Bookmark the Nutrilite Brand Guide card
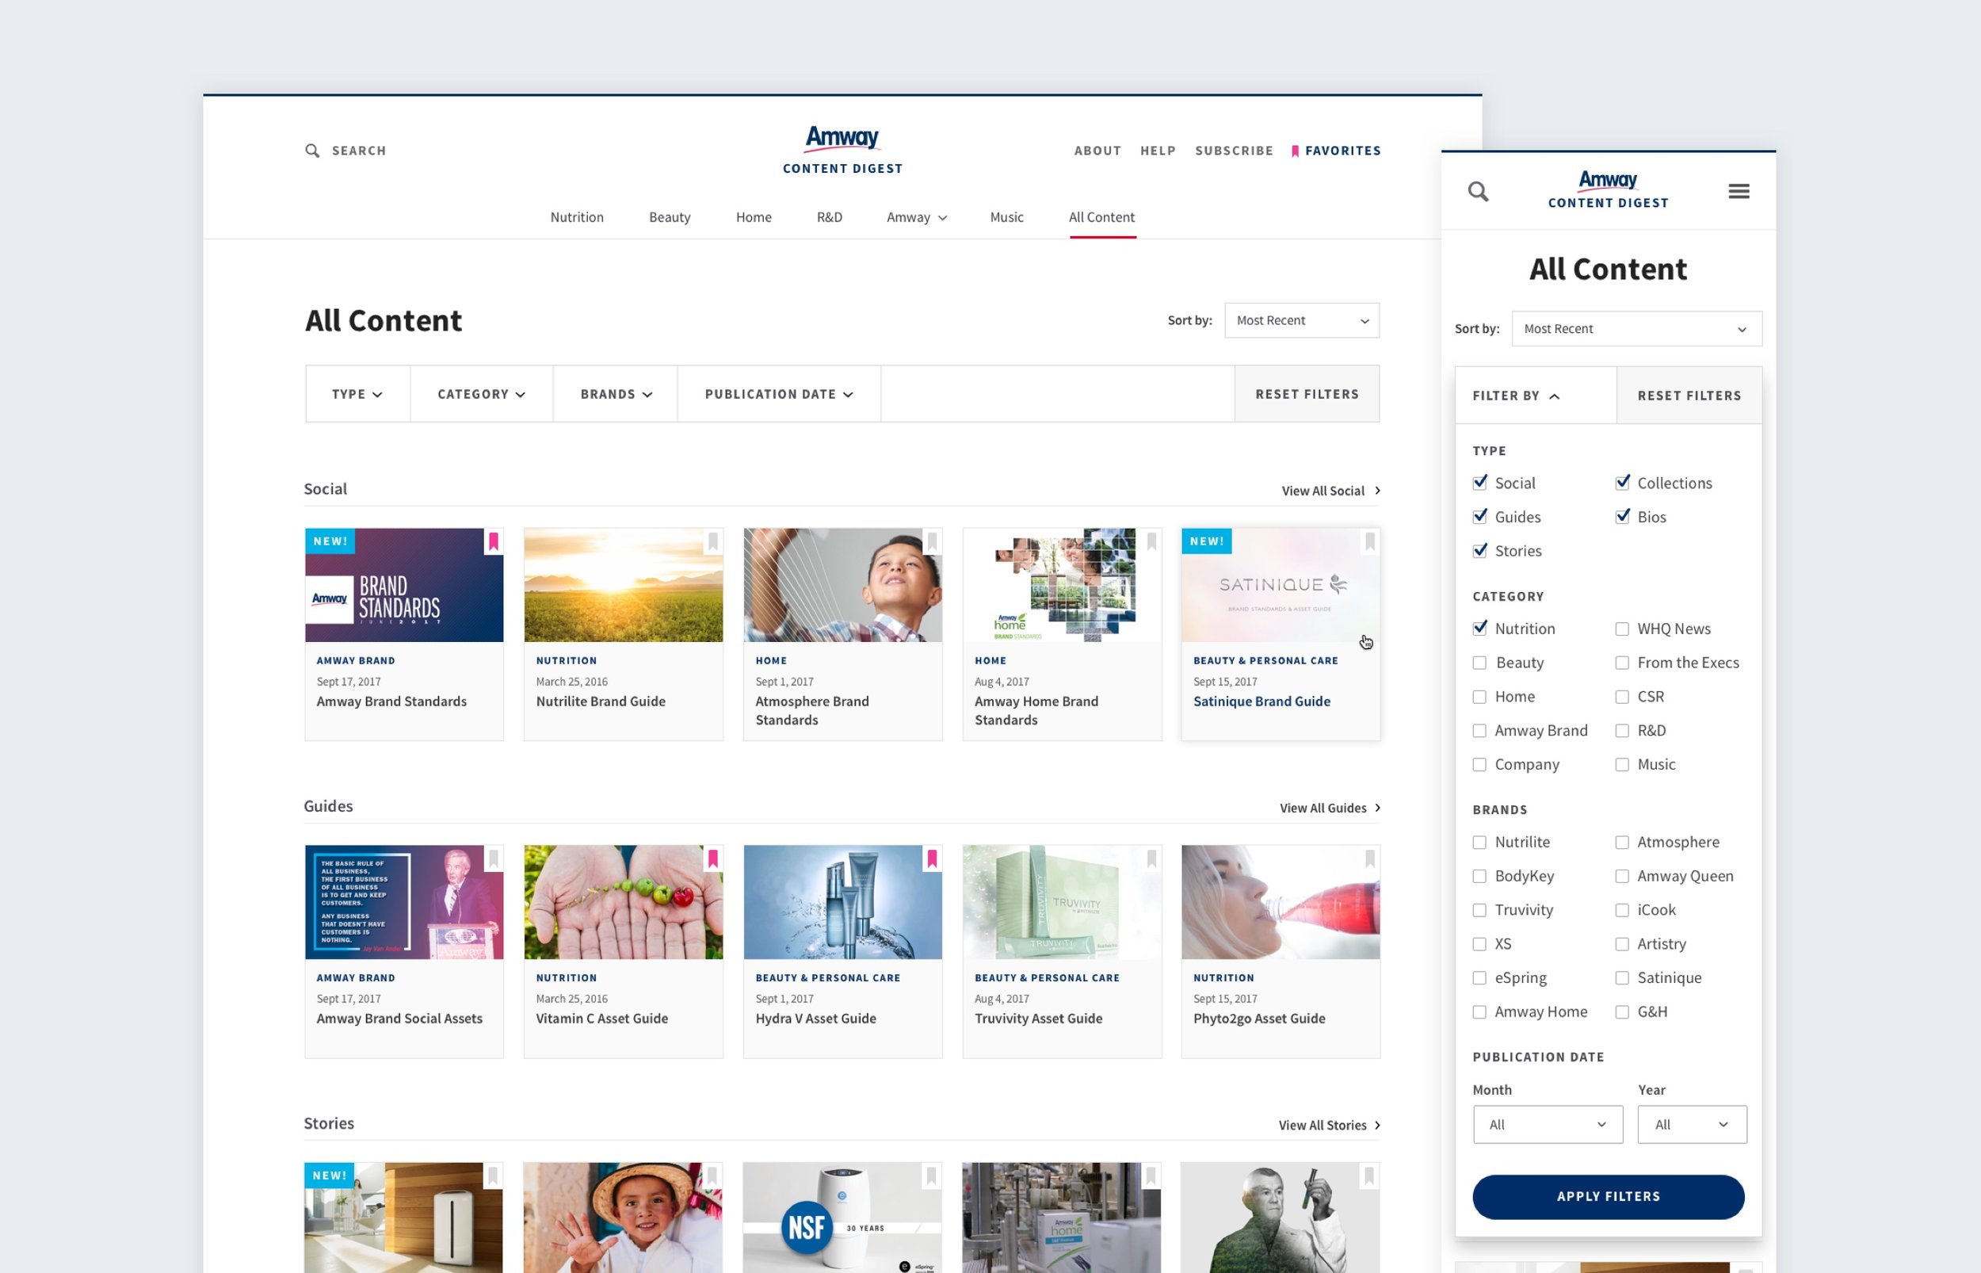Screen dimensions: 1981x1273 point(712,541)
